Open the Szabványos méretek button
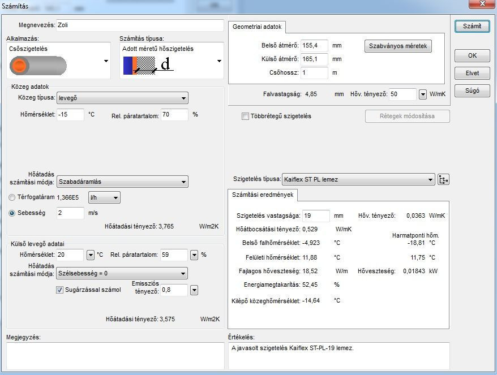The height and width of the screenshot is (375, 497). (x=398, y=46)
